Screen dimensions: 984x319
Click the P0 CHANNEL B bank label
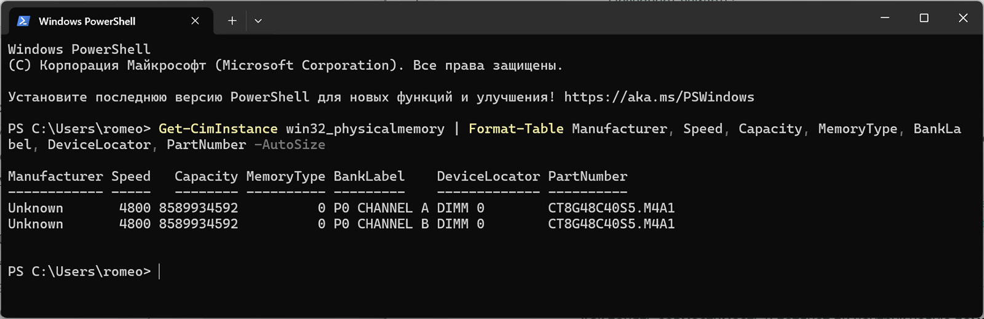click(x=381, y=224)
